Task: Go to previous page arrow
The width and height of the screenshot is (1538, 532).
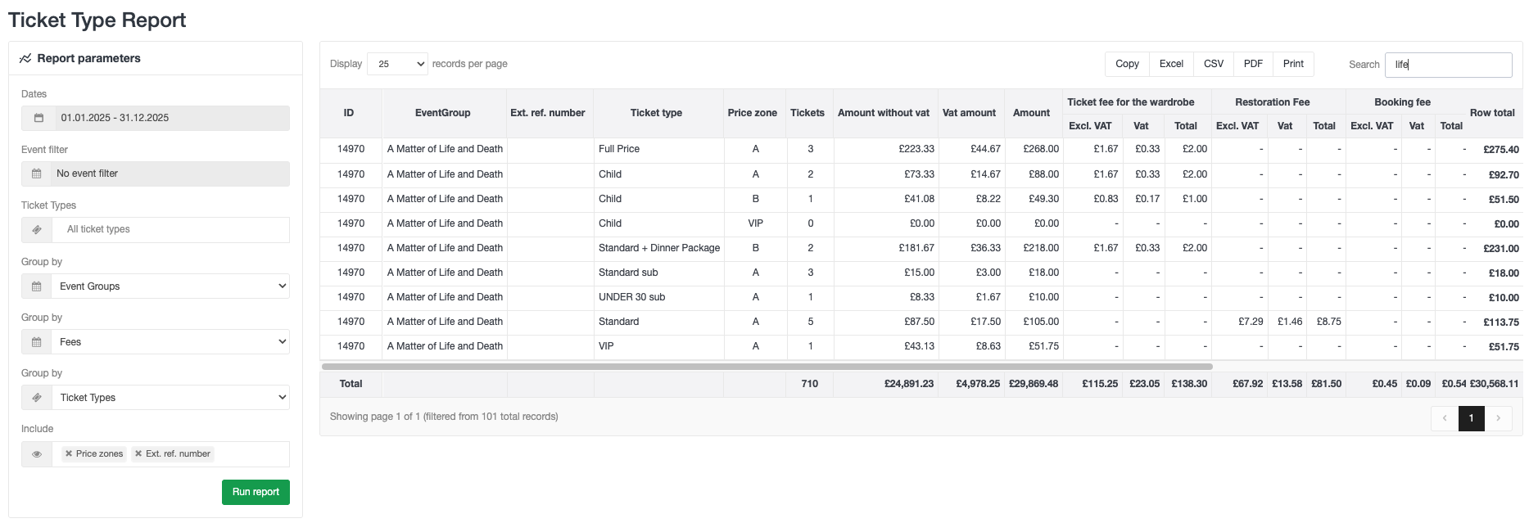Action: tap(1445, 418)
